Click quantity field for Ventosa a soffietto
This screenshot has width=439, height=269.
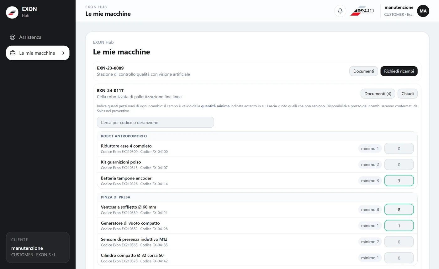pyautogui.click(x=399, y=210)
